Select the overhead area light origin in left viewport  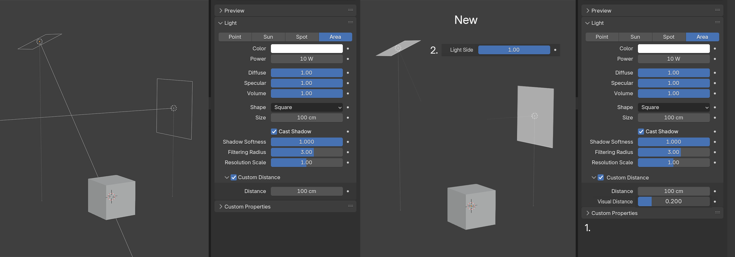(x=39, y=41)
